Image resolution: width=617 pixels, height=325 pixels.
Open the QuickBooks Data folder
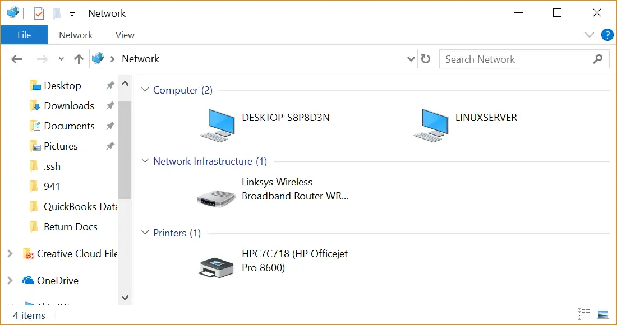click(73, 207)
